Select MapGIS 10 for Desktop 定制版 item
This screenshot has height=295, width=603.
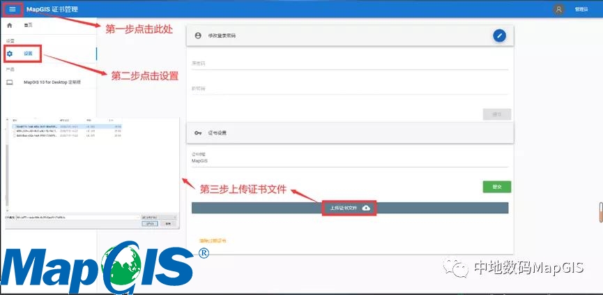48,82
